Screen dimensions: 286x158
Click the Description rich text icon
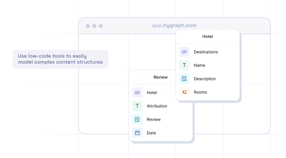[184, 79]
